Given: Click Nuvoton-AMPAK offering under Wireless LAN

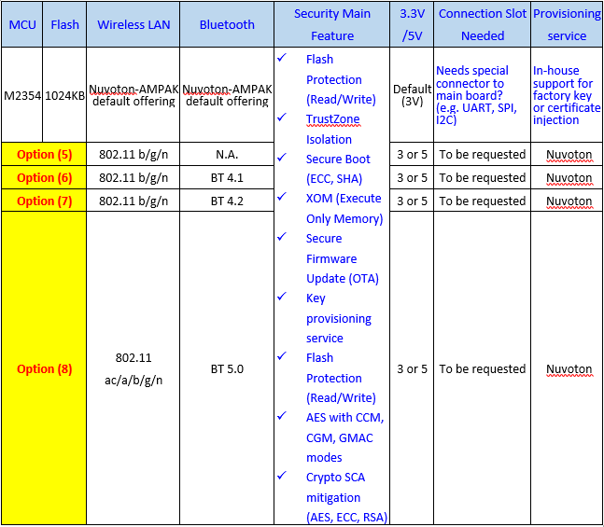Looking at the screenshot, I should 133,95.
